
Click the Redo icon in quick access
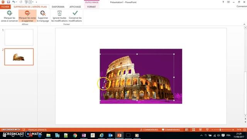(21, 2)
